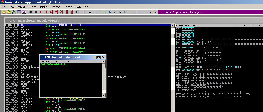Open the Options menu
The image size is (263, 112).
(x=55, y=7)
